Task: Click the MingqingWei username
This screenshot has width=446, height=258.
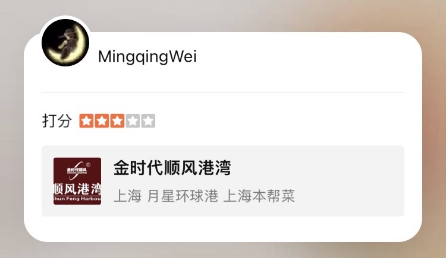Action: click(147, 56)
